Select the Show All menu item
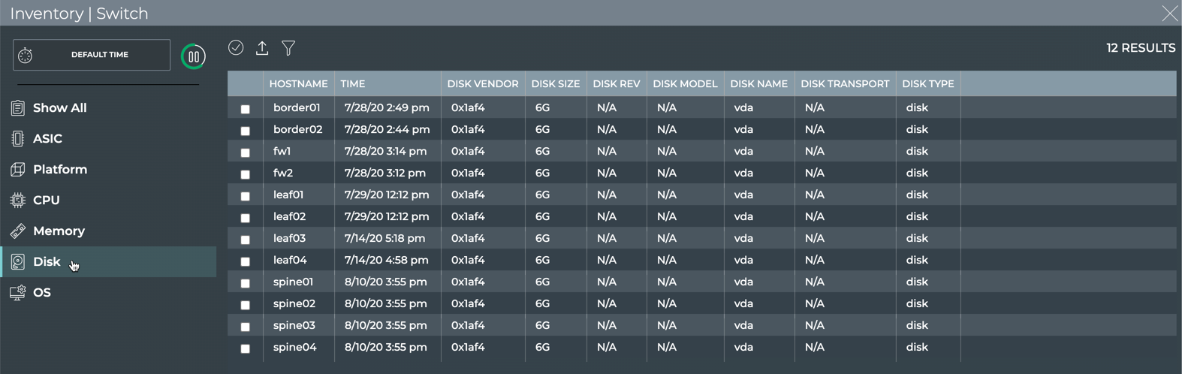 [x=59, y=107]
